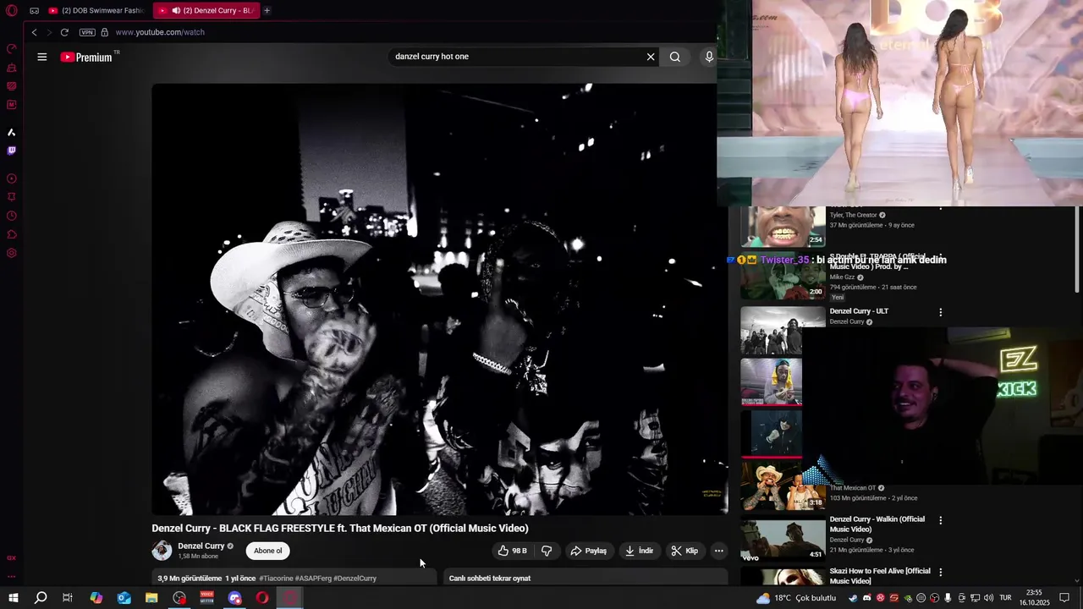Open options menu for Denzel Curry - Walkin
1083x609 pixels.
coord(940,520)
